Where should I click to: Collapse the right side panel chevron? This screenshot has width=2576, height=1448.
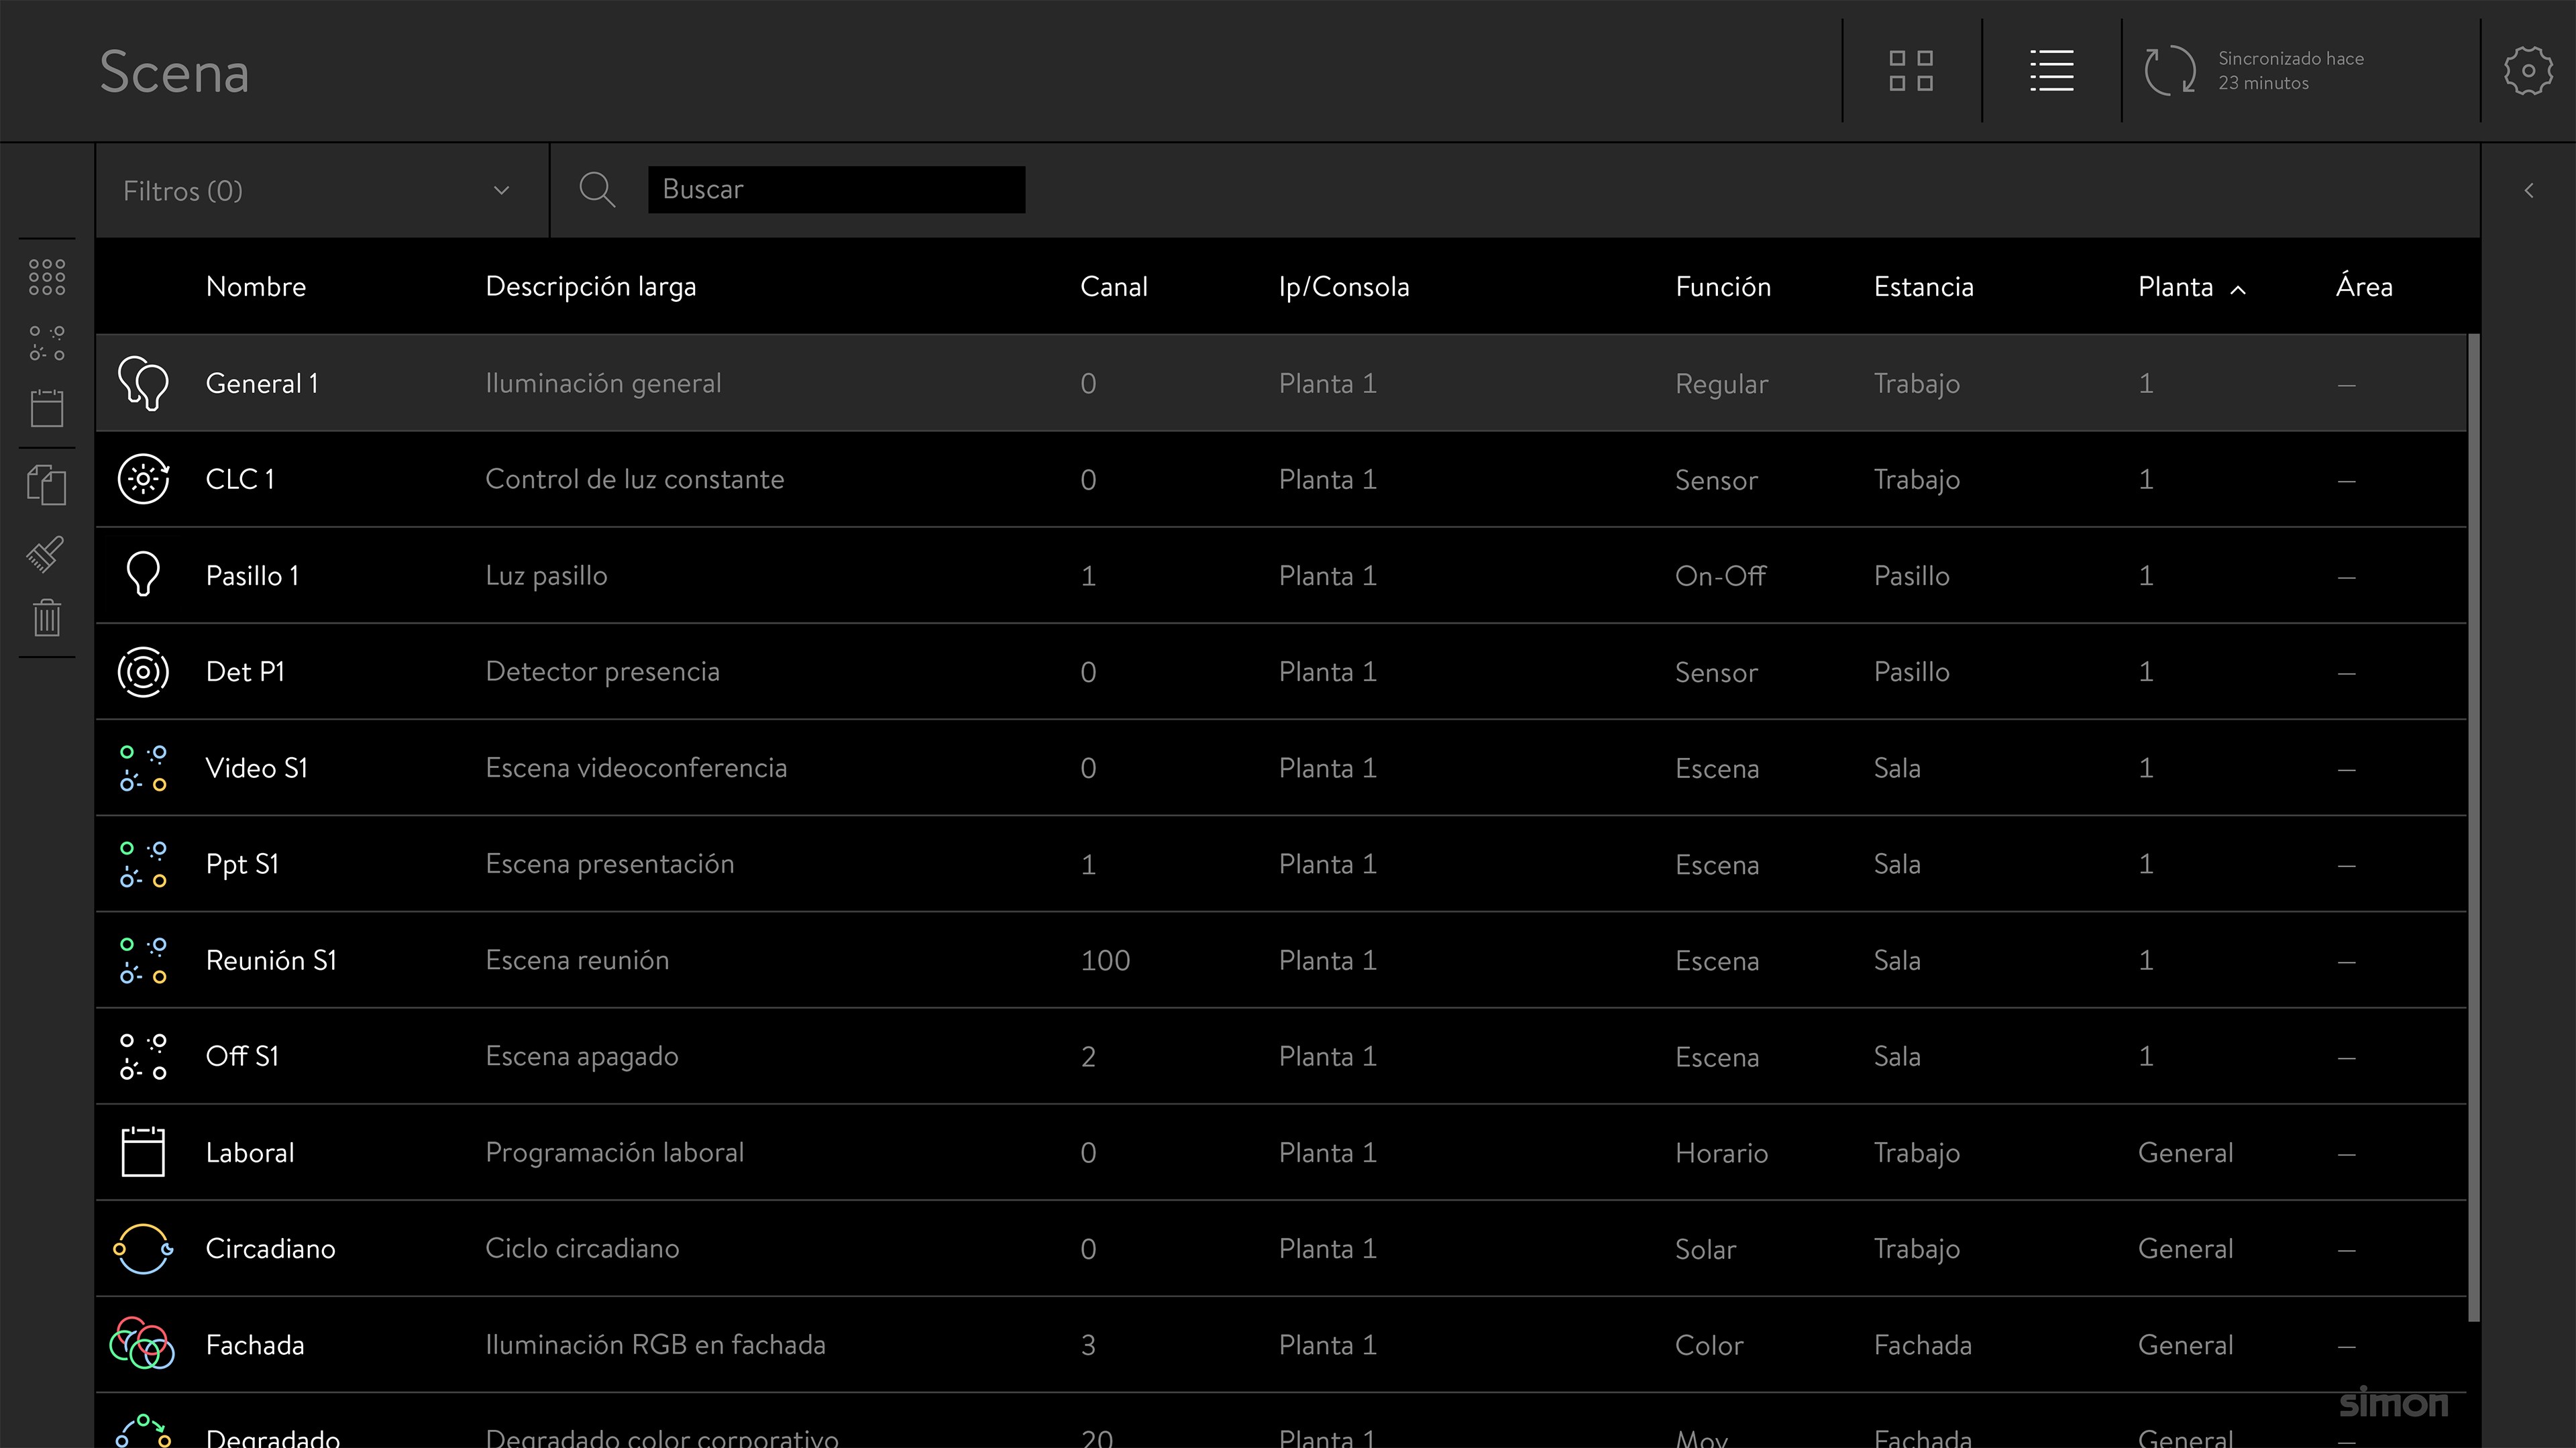click(x=2528, y=191)
